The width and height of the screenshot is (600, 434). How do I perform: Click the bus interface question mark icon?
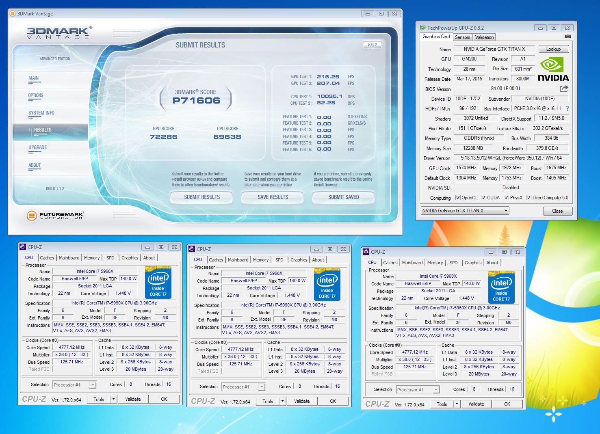568,108
